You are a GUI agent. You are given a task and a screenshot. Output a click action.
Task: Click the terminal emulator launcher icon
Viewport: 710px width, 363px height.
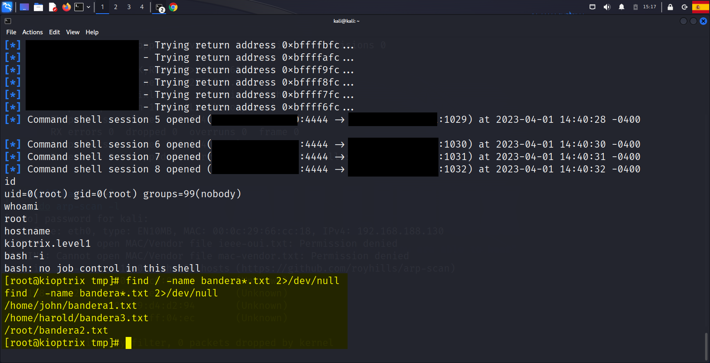79,7
